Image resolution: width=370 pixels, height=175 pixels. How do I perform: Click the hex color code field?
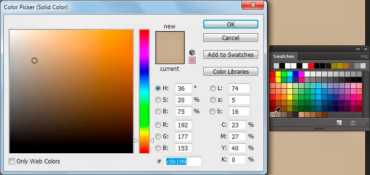pos(183,162)
